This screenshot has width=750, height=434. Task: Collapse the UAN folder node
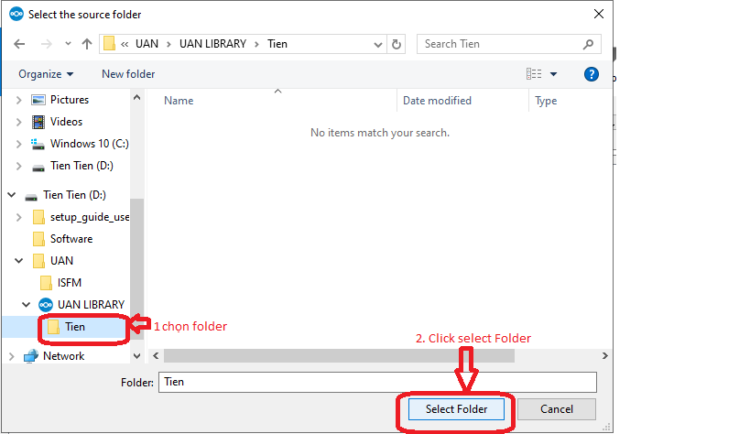coord(18,261)
